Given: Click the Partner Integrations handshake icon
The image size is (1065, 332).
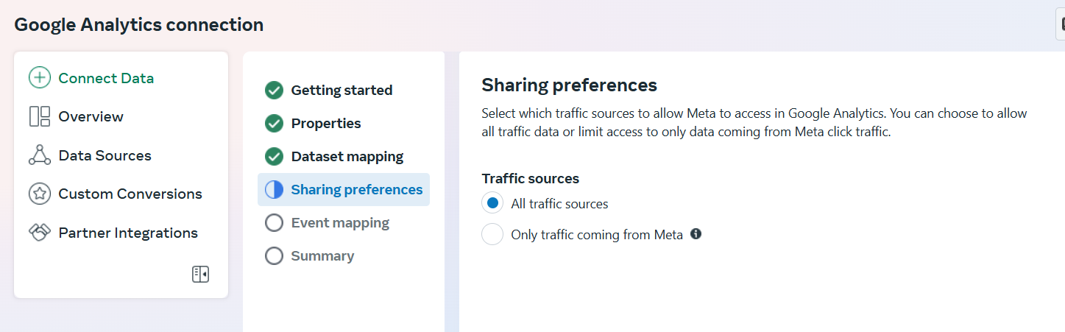Looking at the screenshot, I should [x=40, y=233].
